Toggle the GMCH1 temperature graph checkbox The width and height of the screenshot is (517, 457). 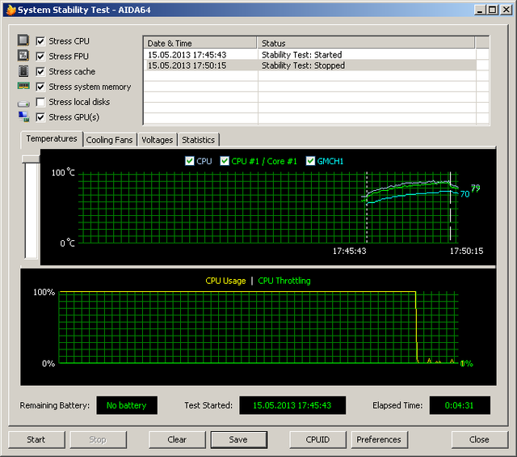[x=311, y=161]
